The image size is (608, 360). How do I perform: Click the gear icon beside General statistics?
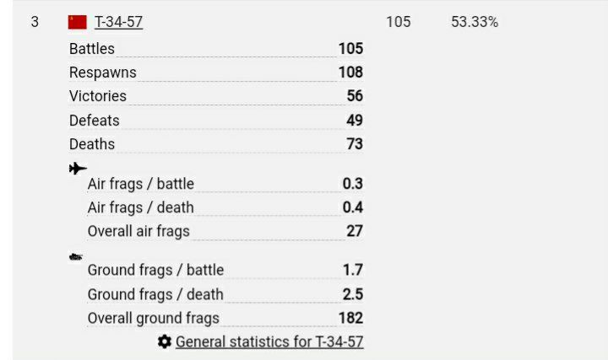pyautogui.click(x=165, y=341)
